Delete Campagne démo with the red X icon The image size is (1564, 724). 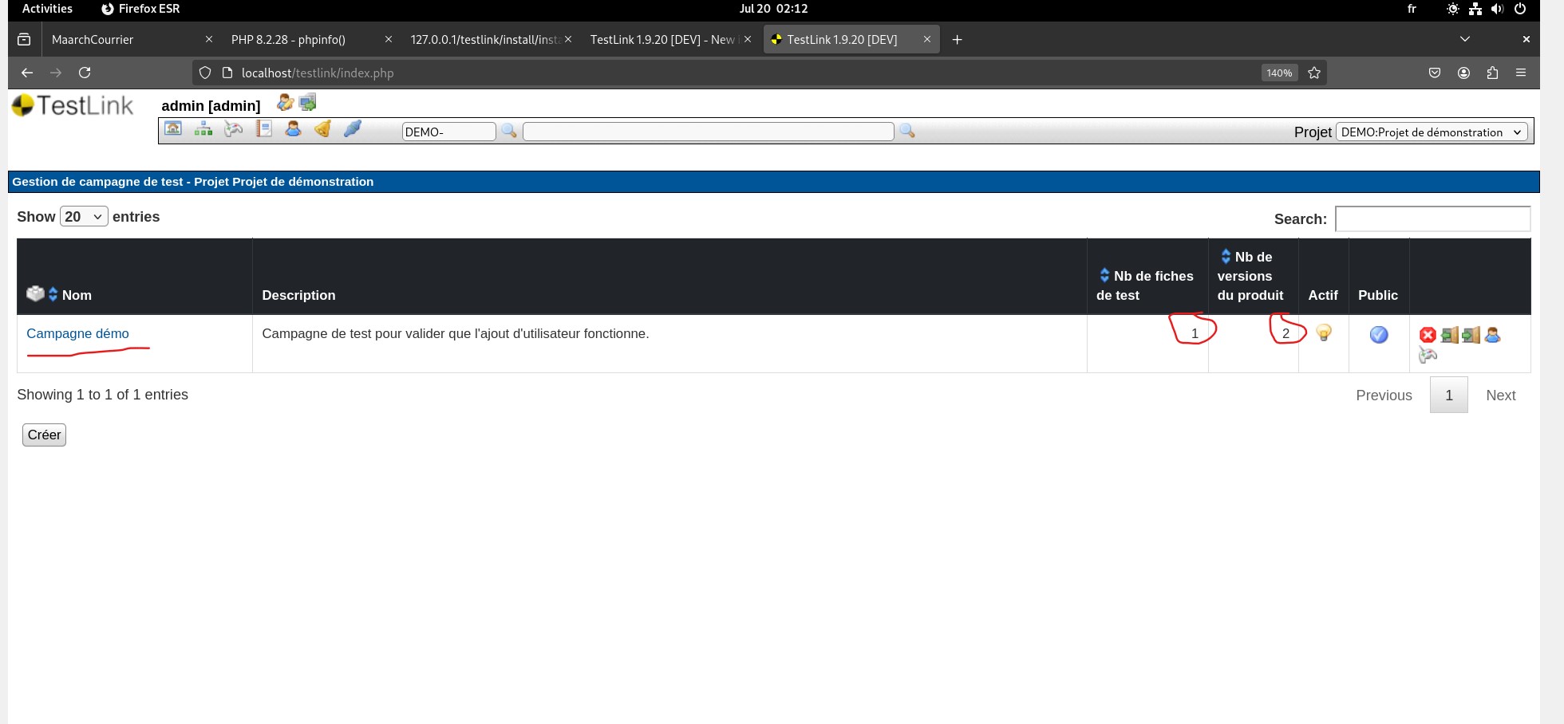click(x=1428, y=335)
